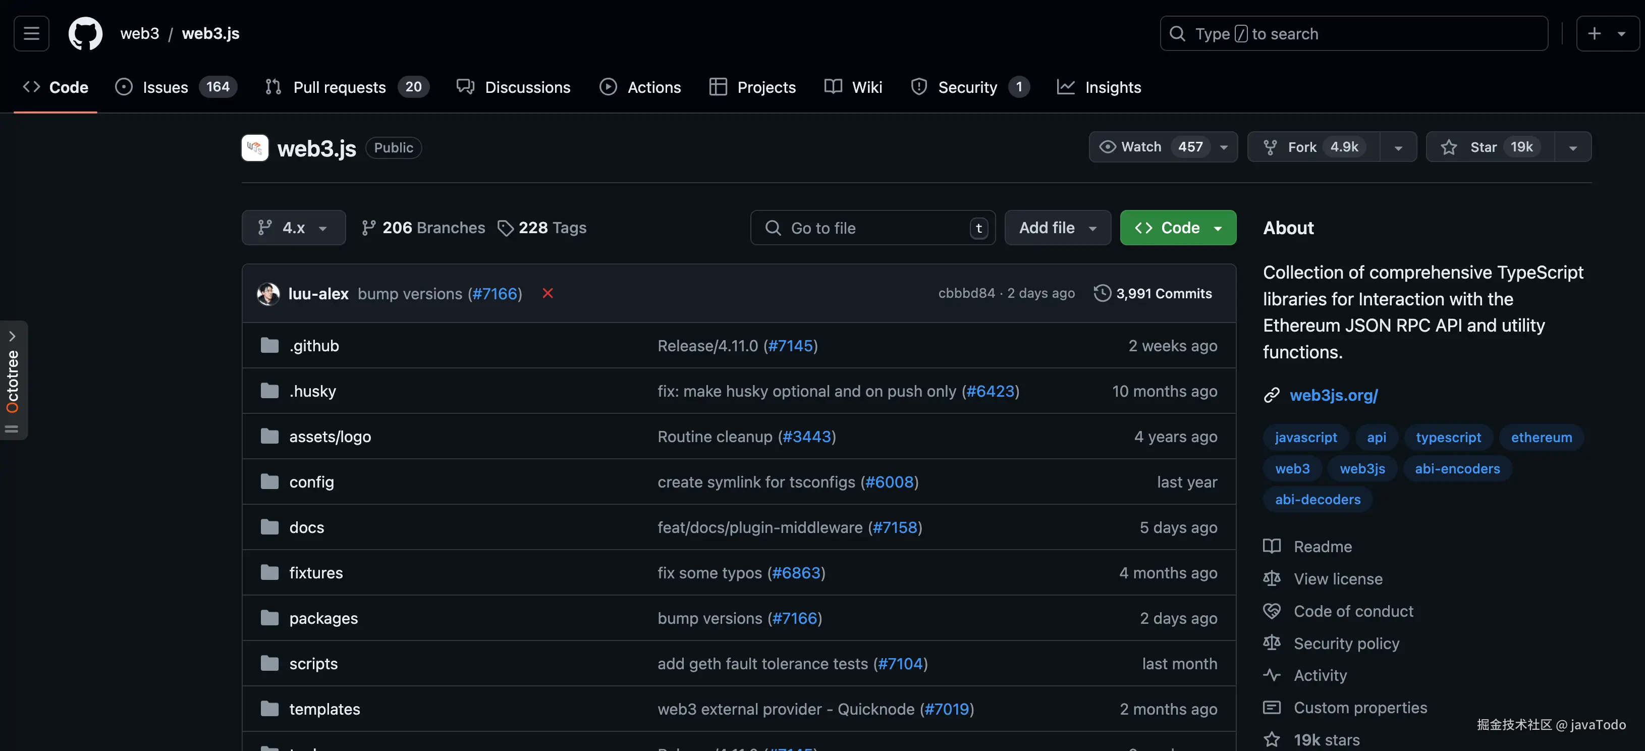Viewport: 1645px width, 751px height.
Task: Open the web3js.org/ website link
Action: pyautogui.click(x=1333, y=395)
